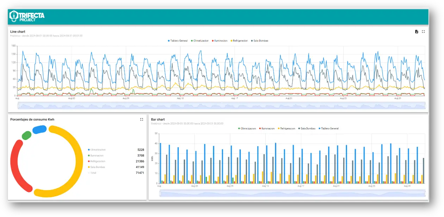Click the Line chart Histórico date range subtitle
The width and height of the screenshot is (444, 217).
click(x=46, y=36)
